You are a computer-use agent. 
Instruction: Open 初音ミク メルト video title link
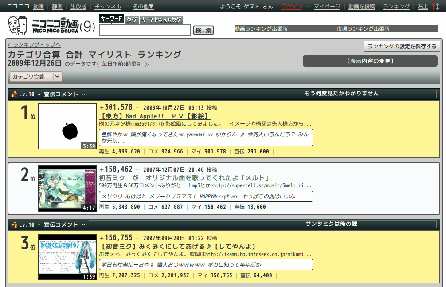point(185,178)
